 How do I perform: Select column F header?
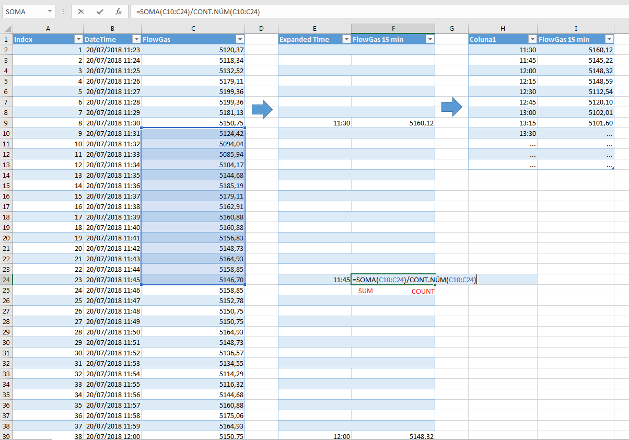393,28
